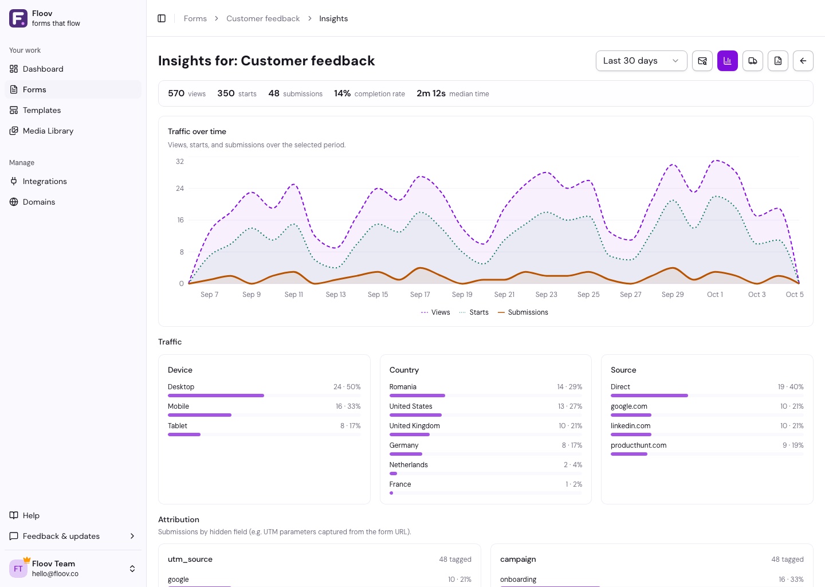Image resolution: width=825 pixels, height=587 pixels.
Task: Click the Desktop device progress bar
Action: (264, 396)
